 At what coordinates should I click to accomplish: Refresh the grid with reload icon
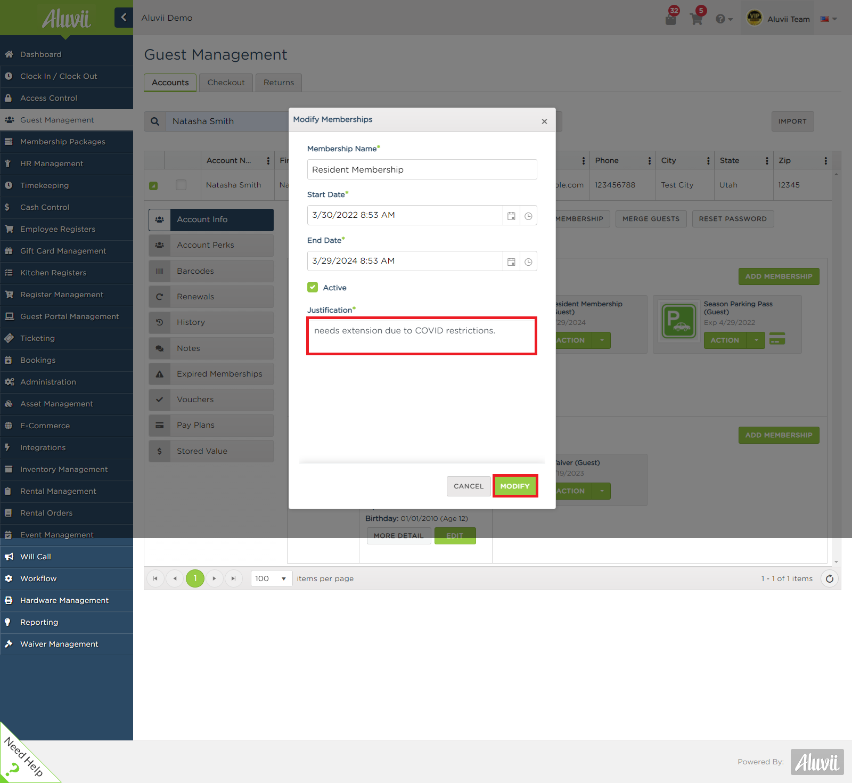pyautogui.click(x=830, y=578)
